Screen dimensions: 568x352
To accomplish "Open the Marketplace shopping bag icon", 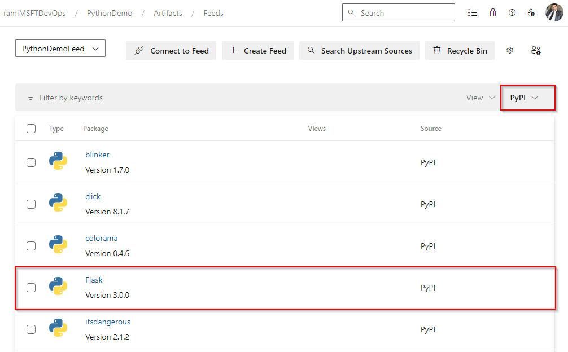I will click(492, 12).
